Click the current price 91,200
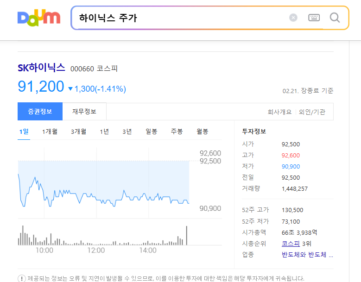Viewport: 361px width, 282px height. click(x=41, y=87)
